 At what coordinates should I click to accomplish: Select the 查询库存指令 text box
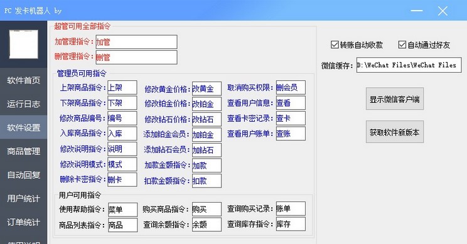point(291,224)
